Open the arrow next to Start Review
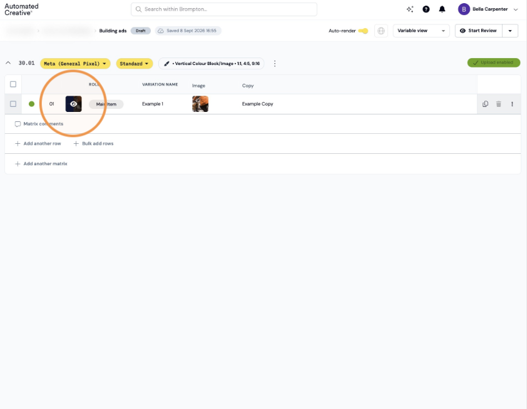Image resolution: width=527 pixels, height=409 pixels. click(510, 31)
